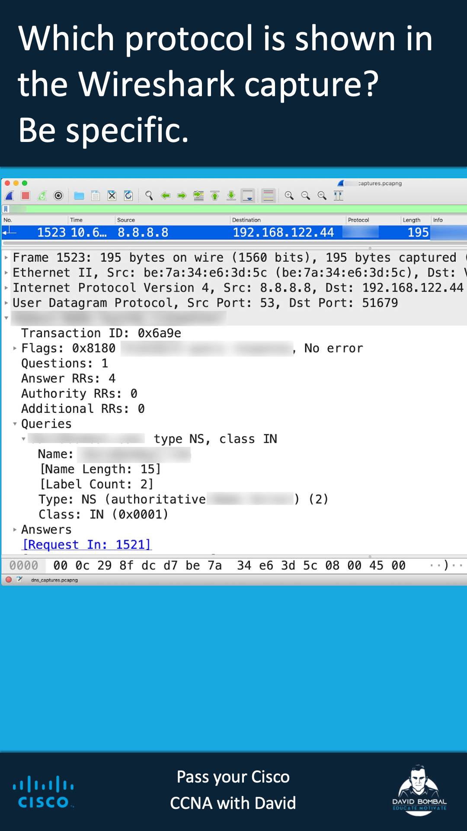
Task: Select Transaction ID: 0x6a9e line
Action: [x=101, y=333]
